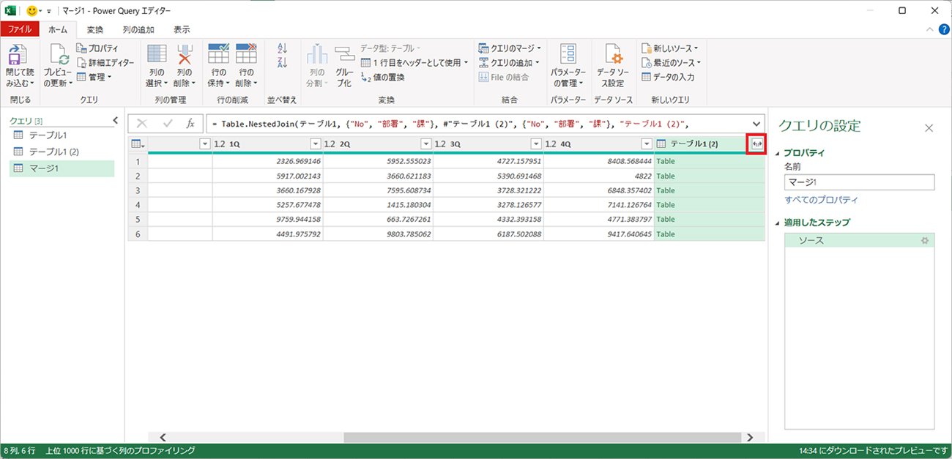The width and height of the screenshot is (952, 459).
Task: Click the gear icon on ソース step
Action: click(x=925, y=240)
